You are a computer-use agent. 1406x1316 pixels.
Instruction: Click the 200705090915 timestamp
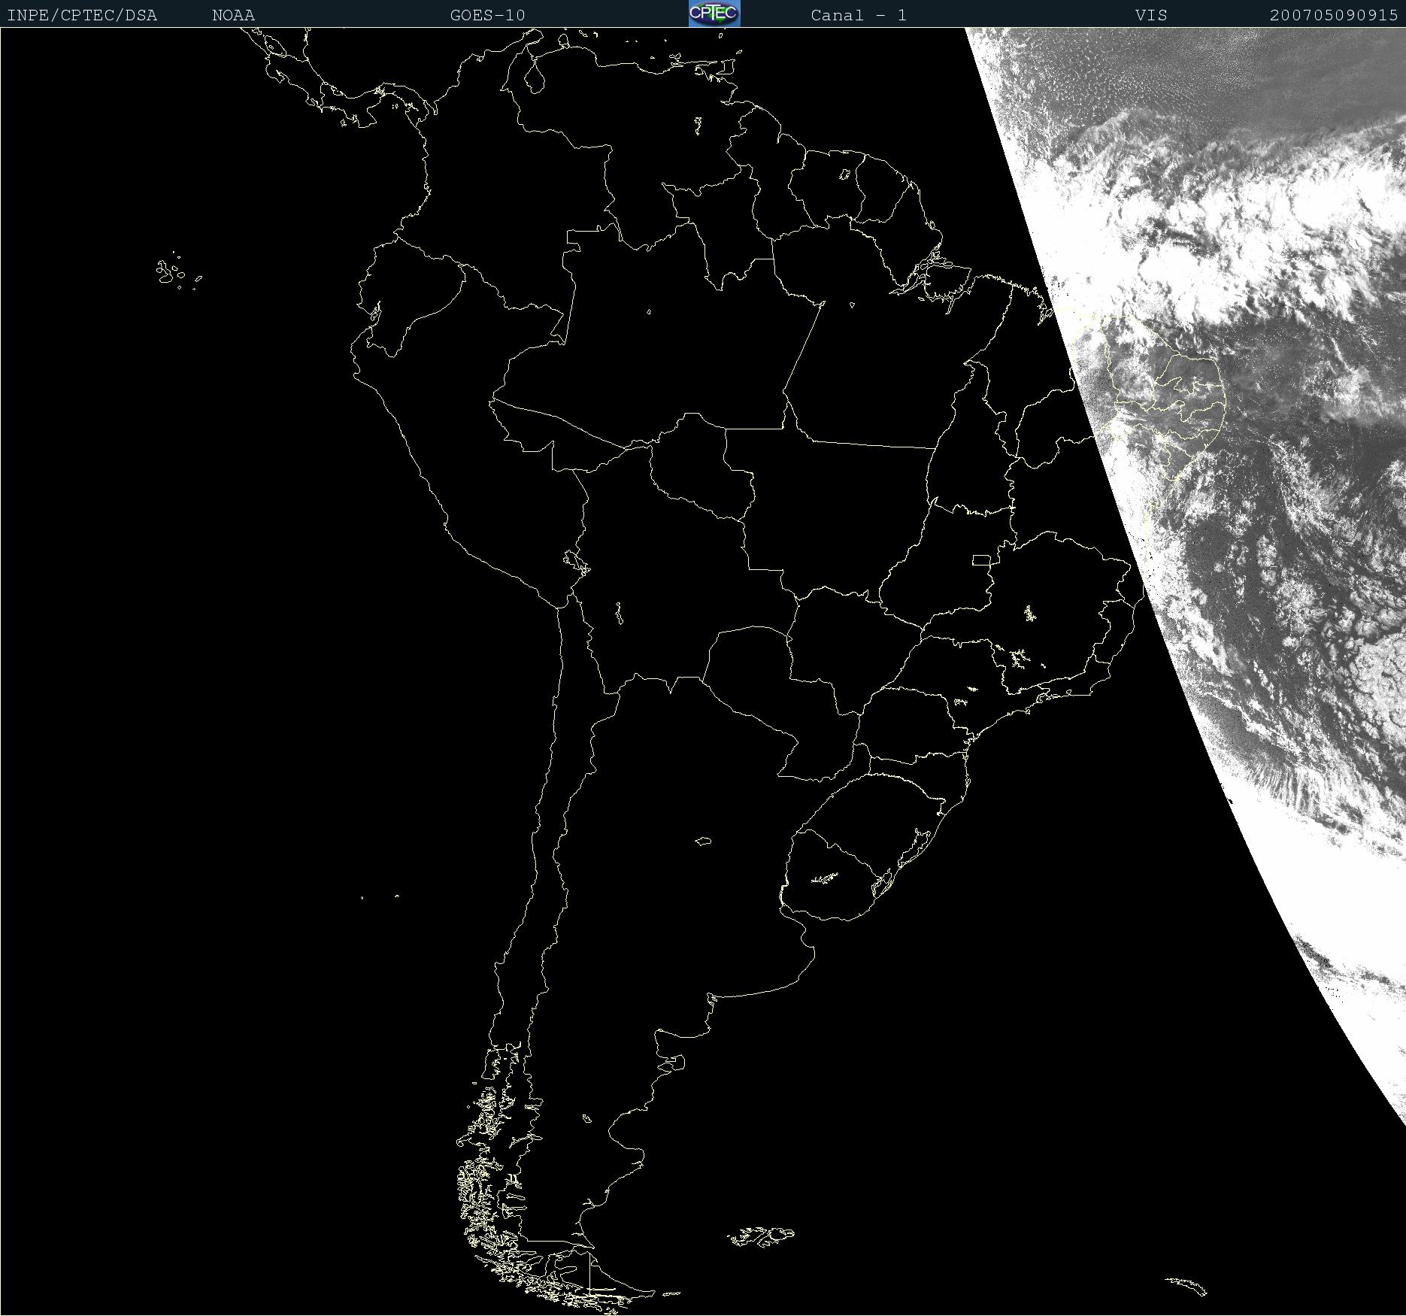coord(1334,15)
